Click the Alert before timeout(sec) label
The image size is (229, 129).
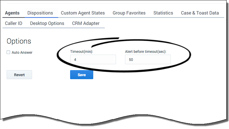146,51
